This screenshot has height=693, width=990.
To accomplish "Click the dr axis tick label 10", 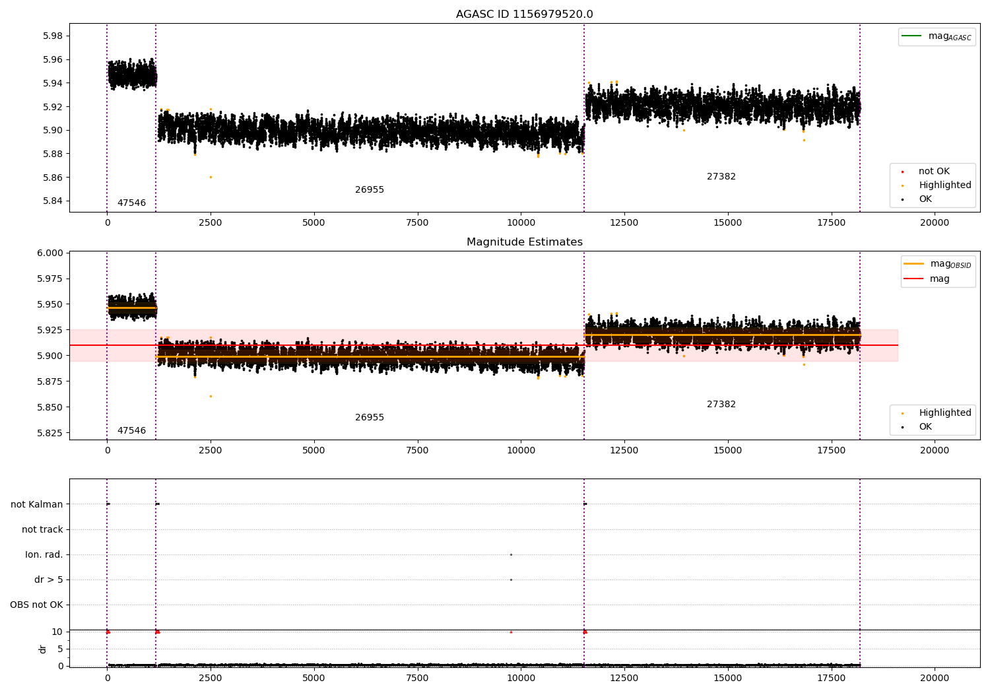I will (57, 632).
